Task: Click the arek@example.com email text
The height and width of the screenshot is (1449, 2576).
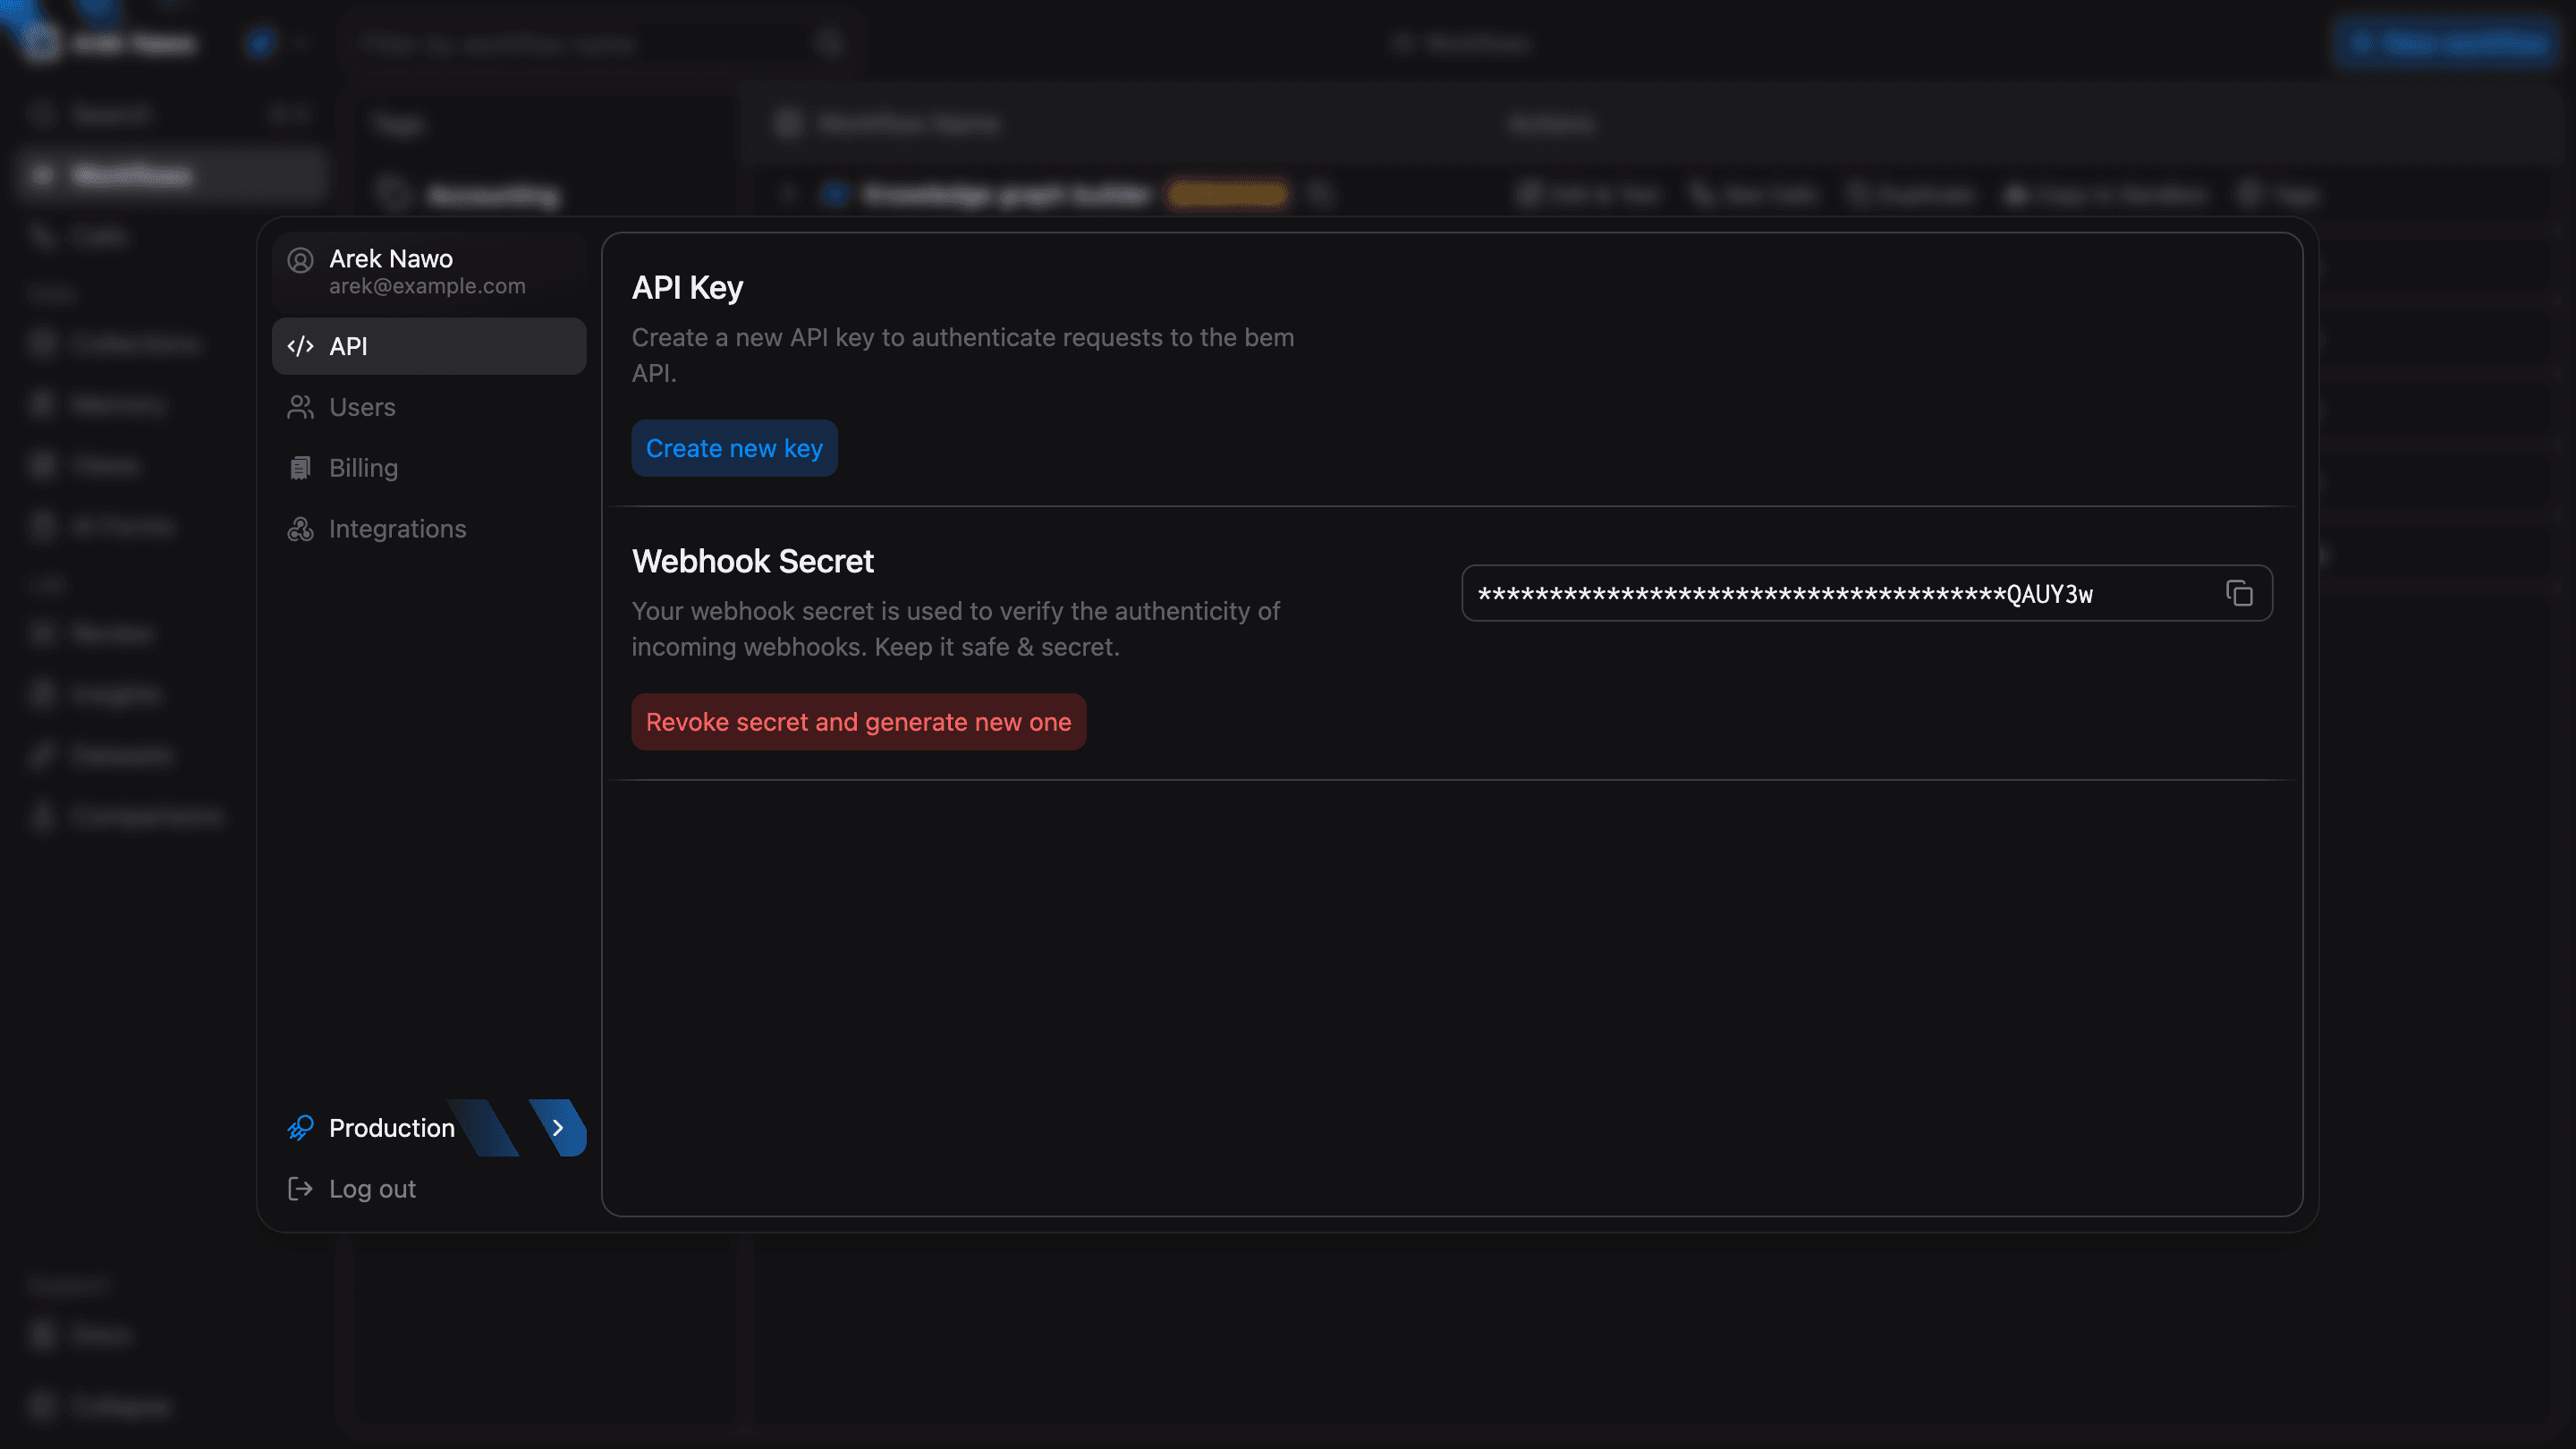Action: (427, 286)
